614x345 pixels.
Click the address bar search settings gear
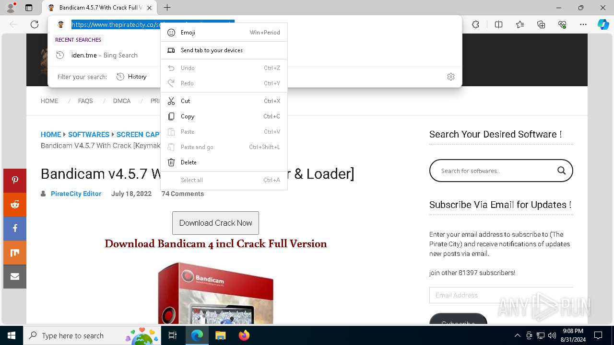point(451,77)
